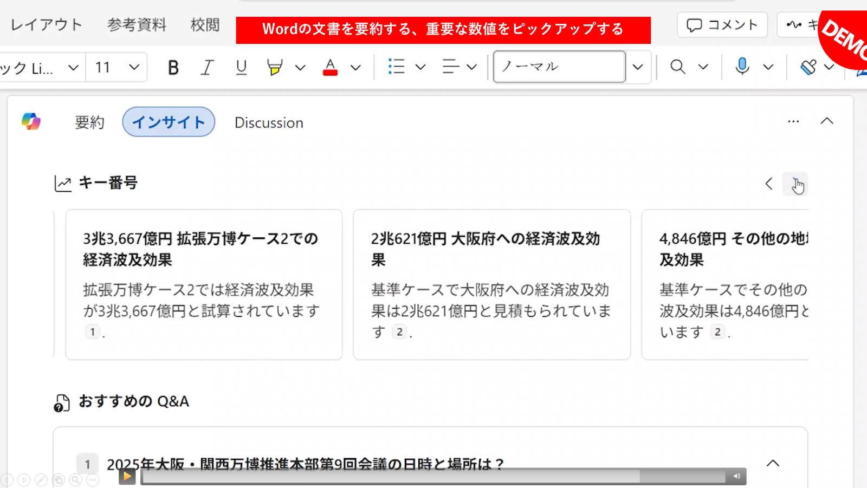The image size is (867, 488).
Task: Toggle underline formatting
Action: 241,67
